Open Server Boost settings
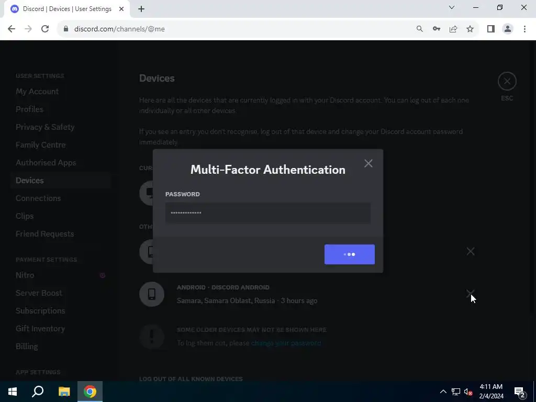The height and width of the screenshot is (402, 536). click(x=39, y=293)
